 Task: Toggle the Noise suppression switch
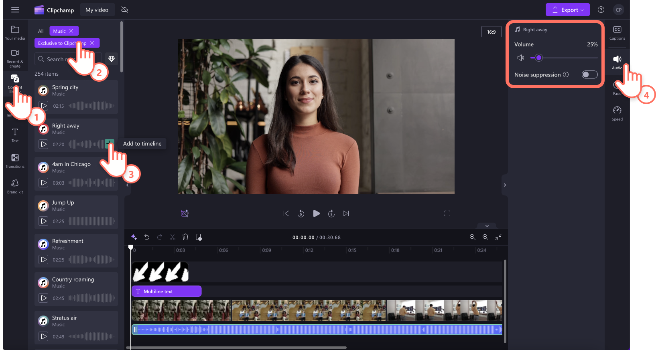coord(589,74)
